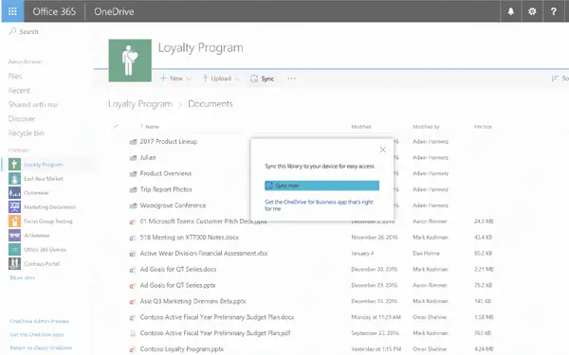The height and width of the screenshot is (355, 569).
Task: Sort by the File Size column header
Action: coord(483,127)
